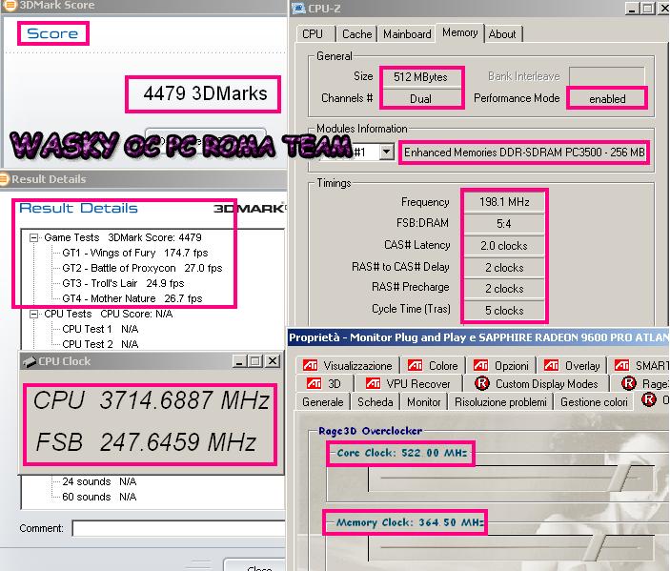The image size is (670, 571).
Task: Switch to the Mainboard tab in CPU-Z
Action: (407, 34)
